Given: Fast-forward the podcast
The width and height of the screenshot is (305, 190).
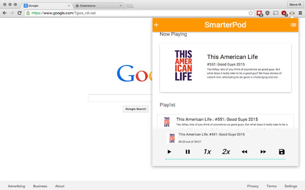Looking at the screenshot, I should point(263,152).
